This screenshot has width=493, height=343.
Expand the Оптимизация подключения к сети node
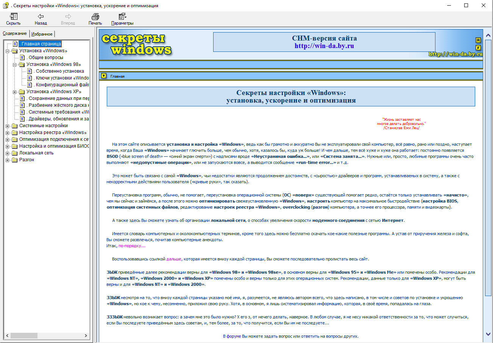coord(8,139)
